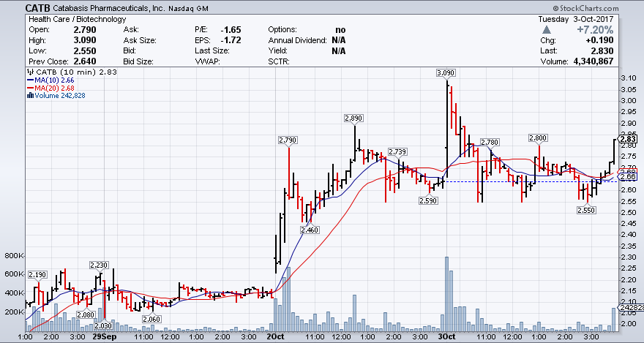Image resolution: width=644 pixels, height=343 pixels.
Task: Click the blue 2.66 MA value tag
Action: coord(628,176)
